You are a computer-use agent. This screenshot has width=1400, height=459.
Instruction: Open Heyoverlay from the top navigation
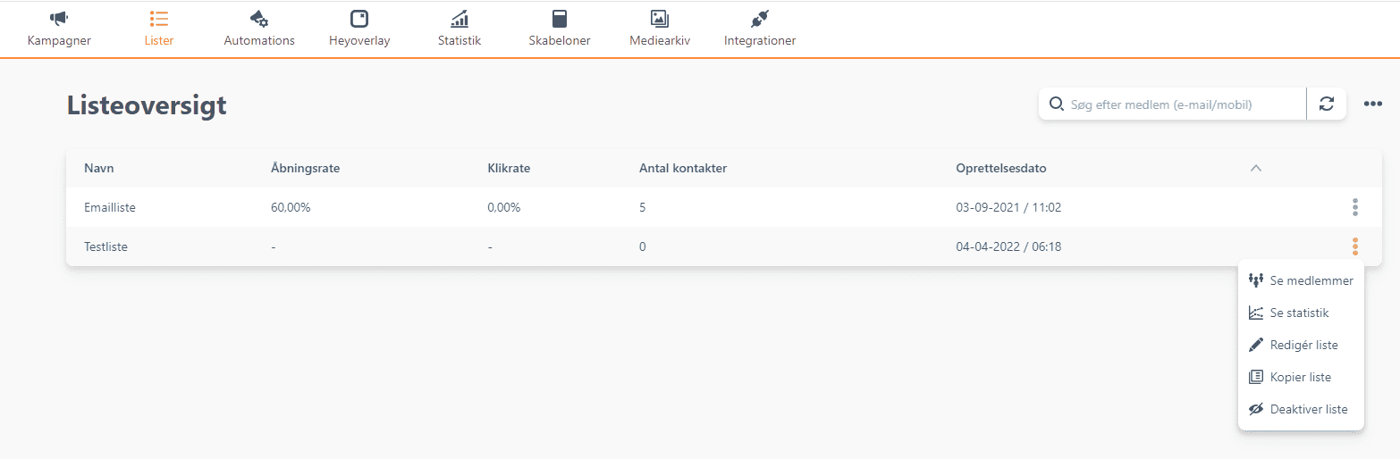[359, 19]
